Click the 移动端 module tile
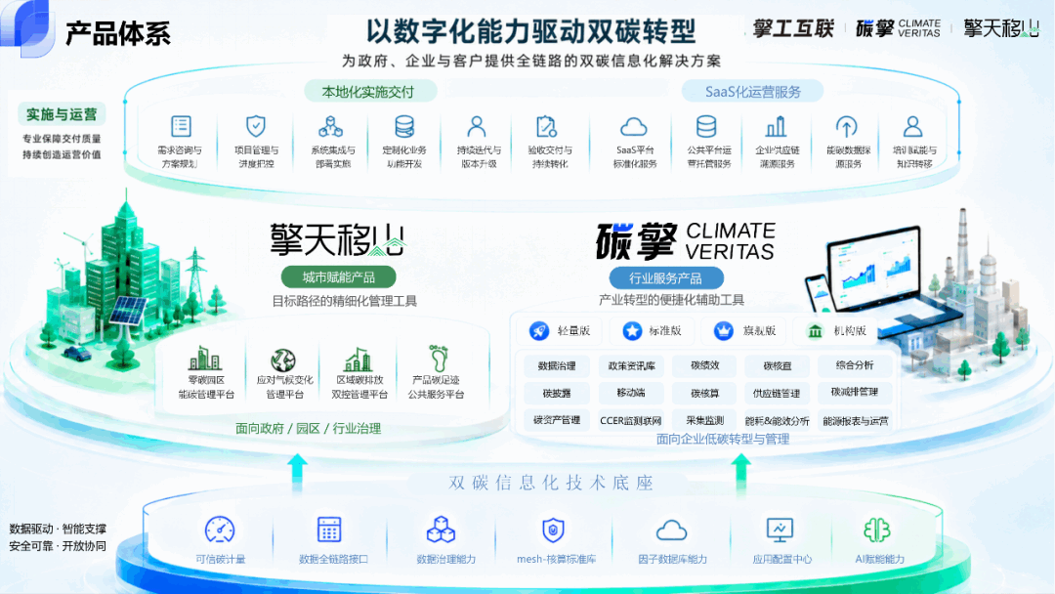Viewport: 1055px width, 594px height. click(x=631, y=392)
